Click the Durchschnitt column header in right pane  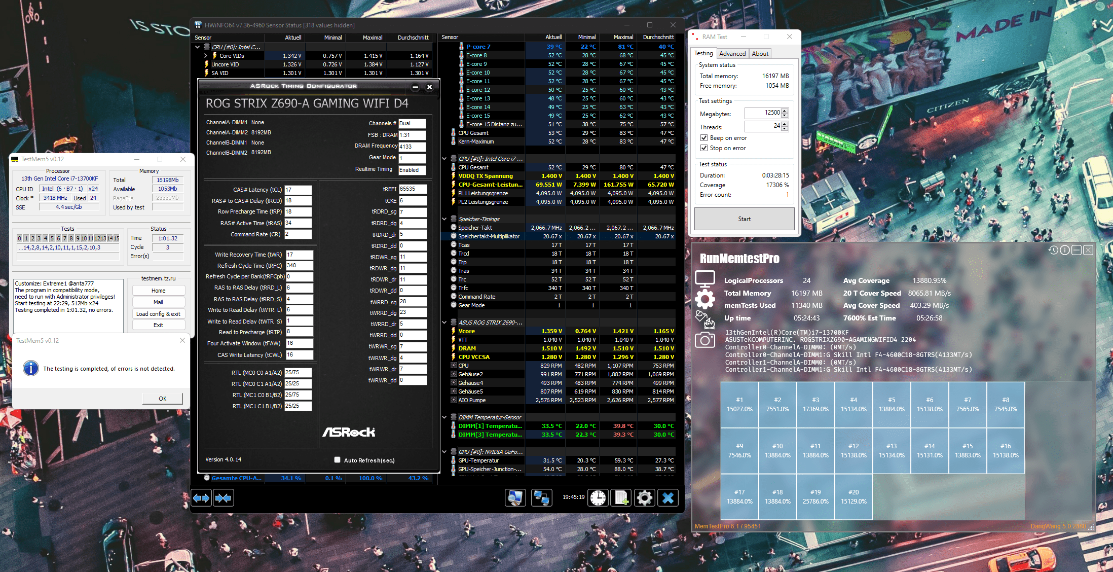pyautogui.click(x=658, y=37)
